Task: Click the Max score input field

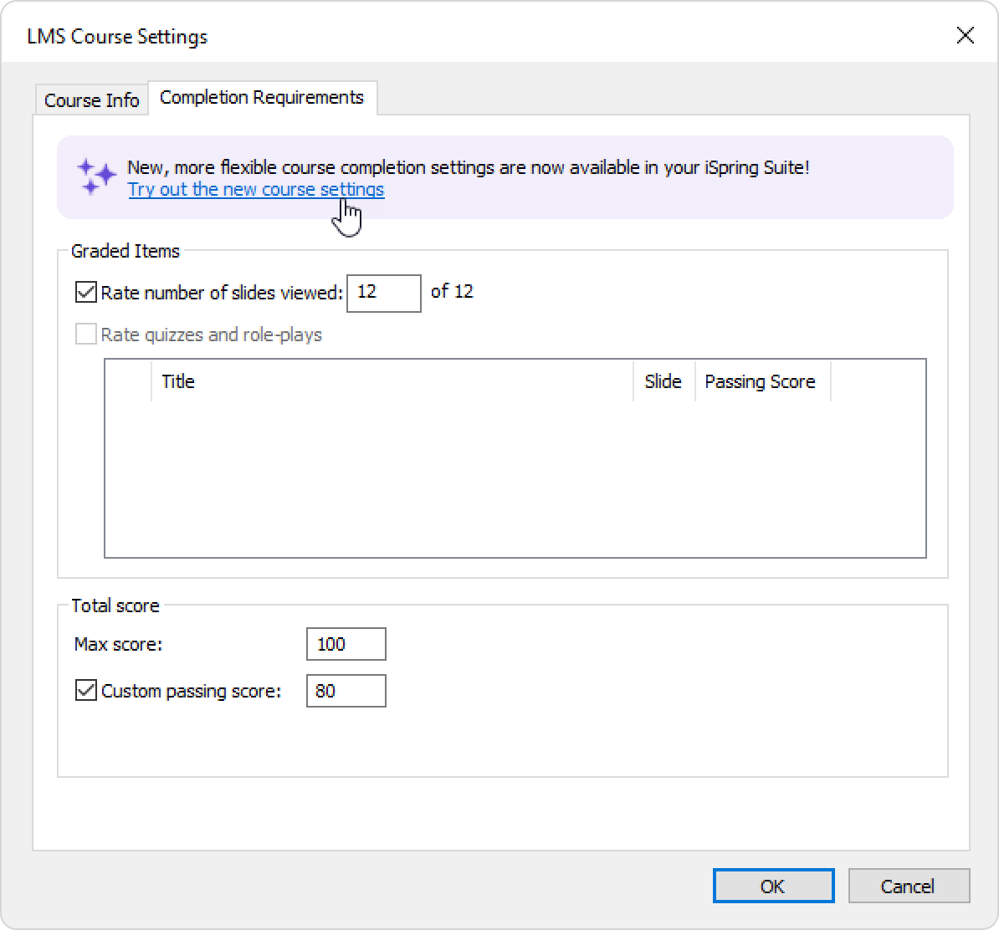Action: point(346,644)
